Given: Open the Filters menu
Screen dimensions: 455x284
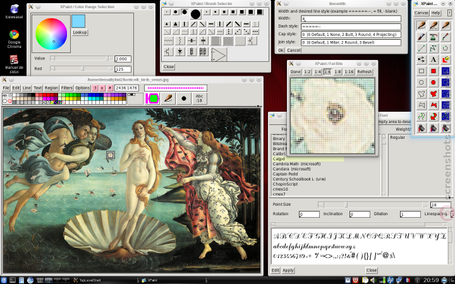Looking at the screenshot, I should [67, 88].
